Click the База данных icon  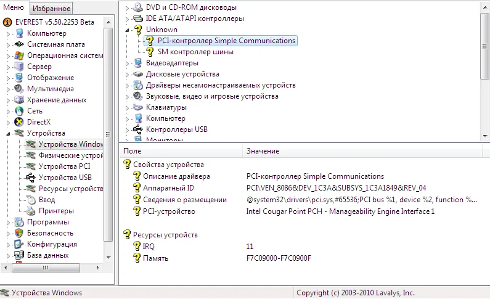(19, 255)
